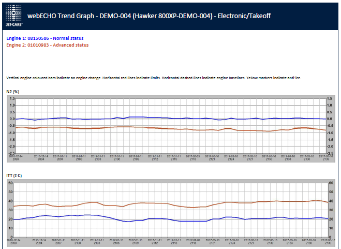341x249 pixels.
Task: Click the -2.5 value on N2 left axis
Action: 11,153
